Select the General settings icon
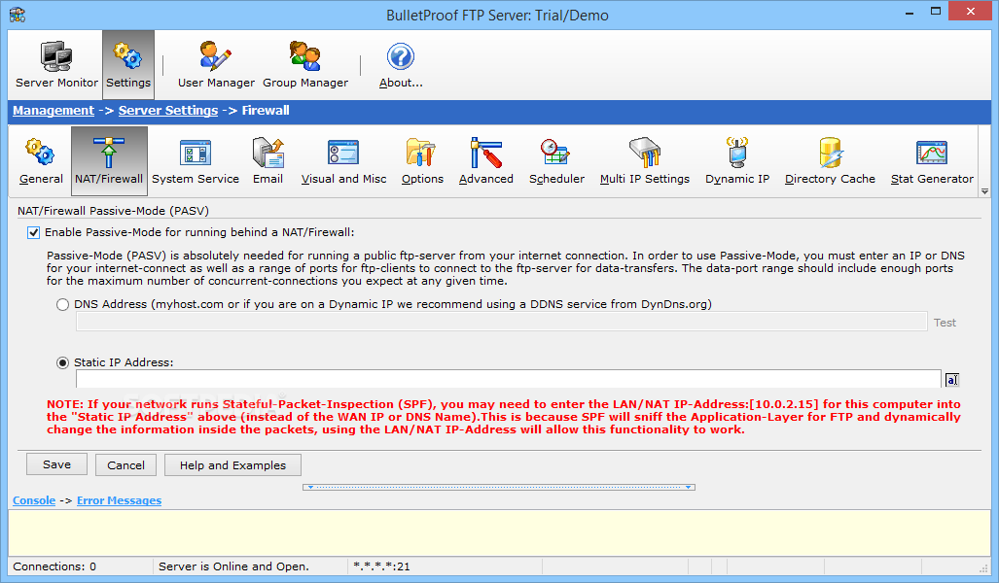The image size is (999, 583). click(x=41, y=161)
